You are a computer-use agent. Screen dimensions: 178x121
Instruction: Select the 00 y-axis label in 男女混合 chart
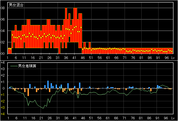pyautogui.click(x=3, y=54)
